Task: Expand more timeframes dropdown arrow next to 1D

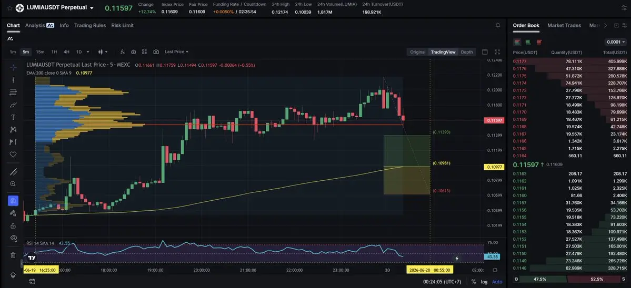Action: click(88, 52)
